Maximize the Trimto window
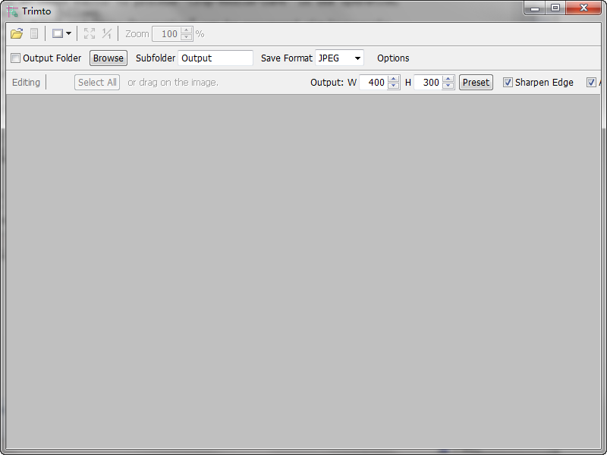 coord(555,8)
